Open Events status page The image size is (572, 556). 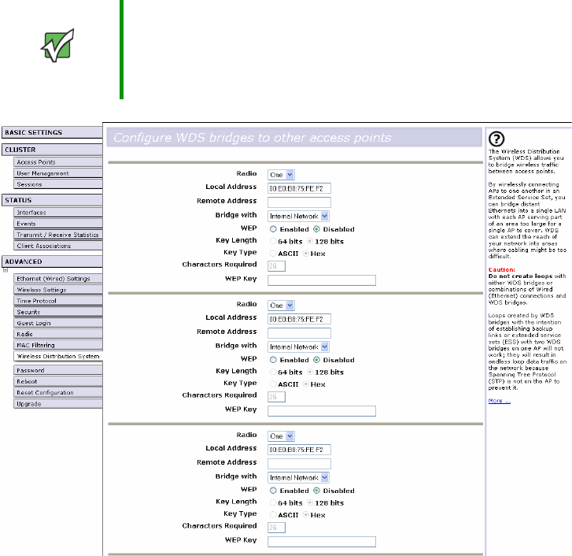(58, 224)
